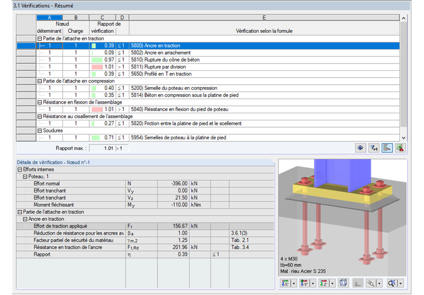The height and width of the screenshot is (295, 424).
Task: Open dropdown beside the zoom magnifier icon
Action: [379, 283]
